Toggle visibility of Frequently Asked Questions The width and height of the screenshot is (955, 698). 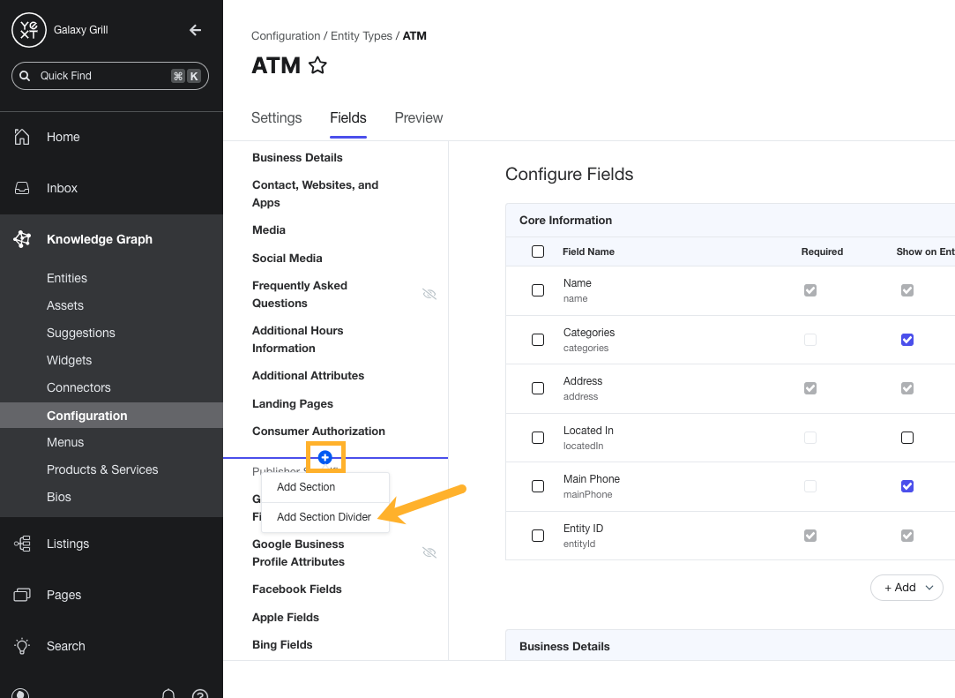click(x=429, y=294)
